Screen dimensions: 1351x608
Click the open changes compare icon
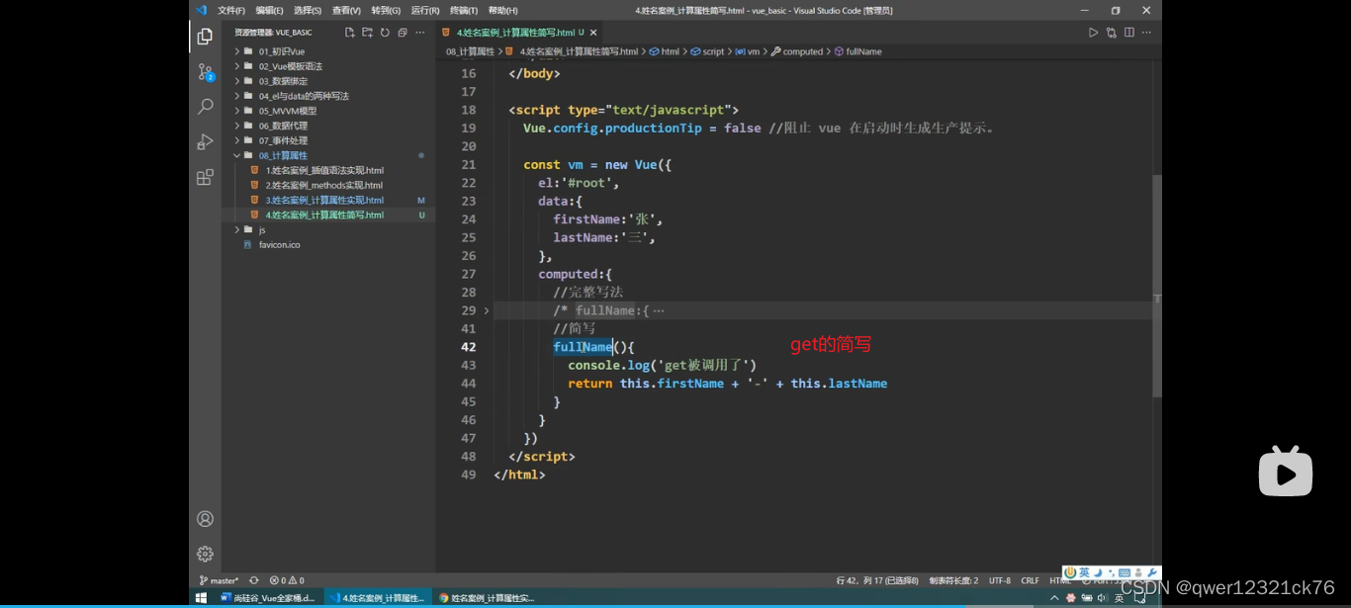[x=1111, y=33]
